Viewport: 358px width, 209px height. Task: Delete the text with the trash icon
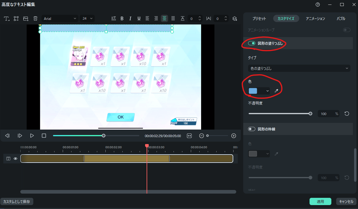35,18
